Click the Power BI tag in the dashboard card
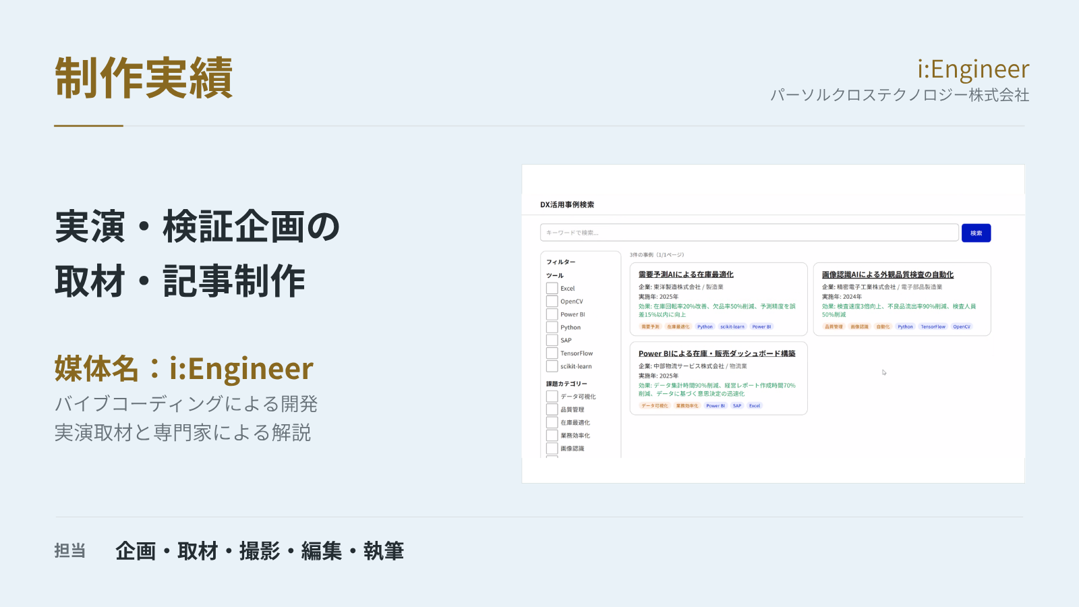 (x=716, y=406)
